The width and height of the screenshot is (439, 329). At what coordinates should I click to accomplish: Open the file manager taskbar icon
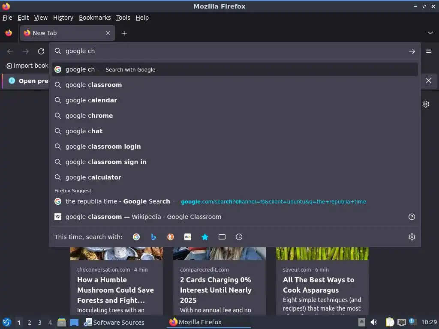(62, 322)
